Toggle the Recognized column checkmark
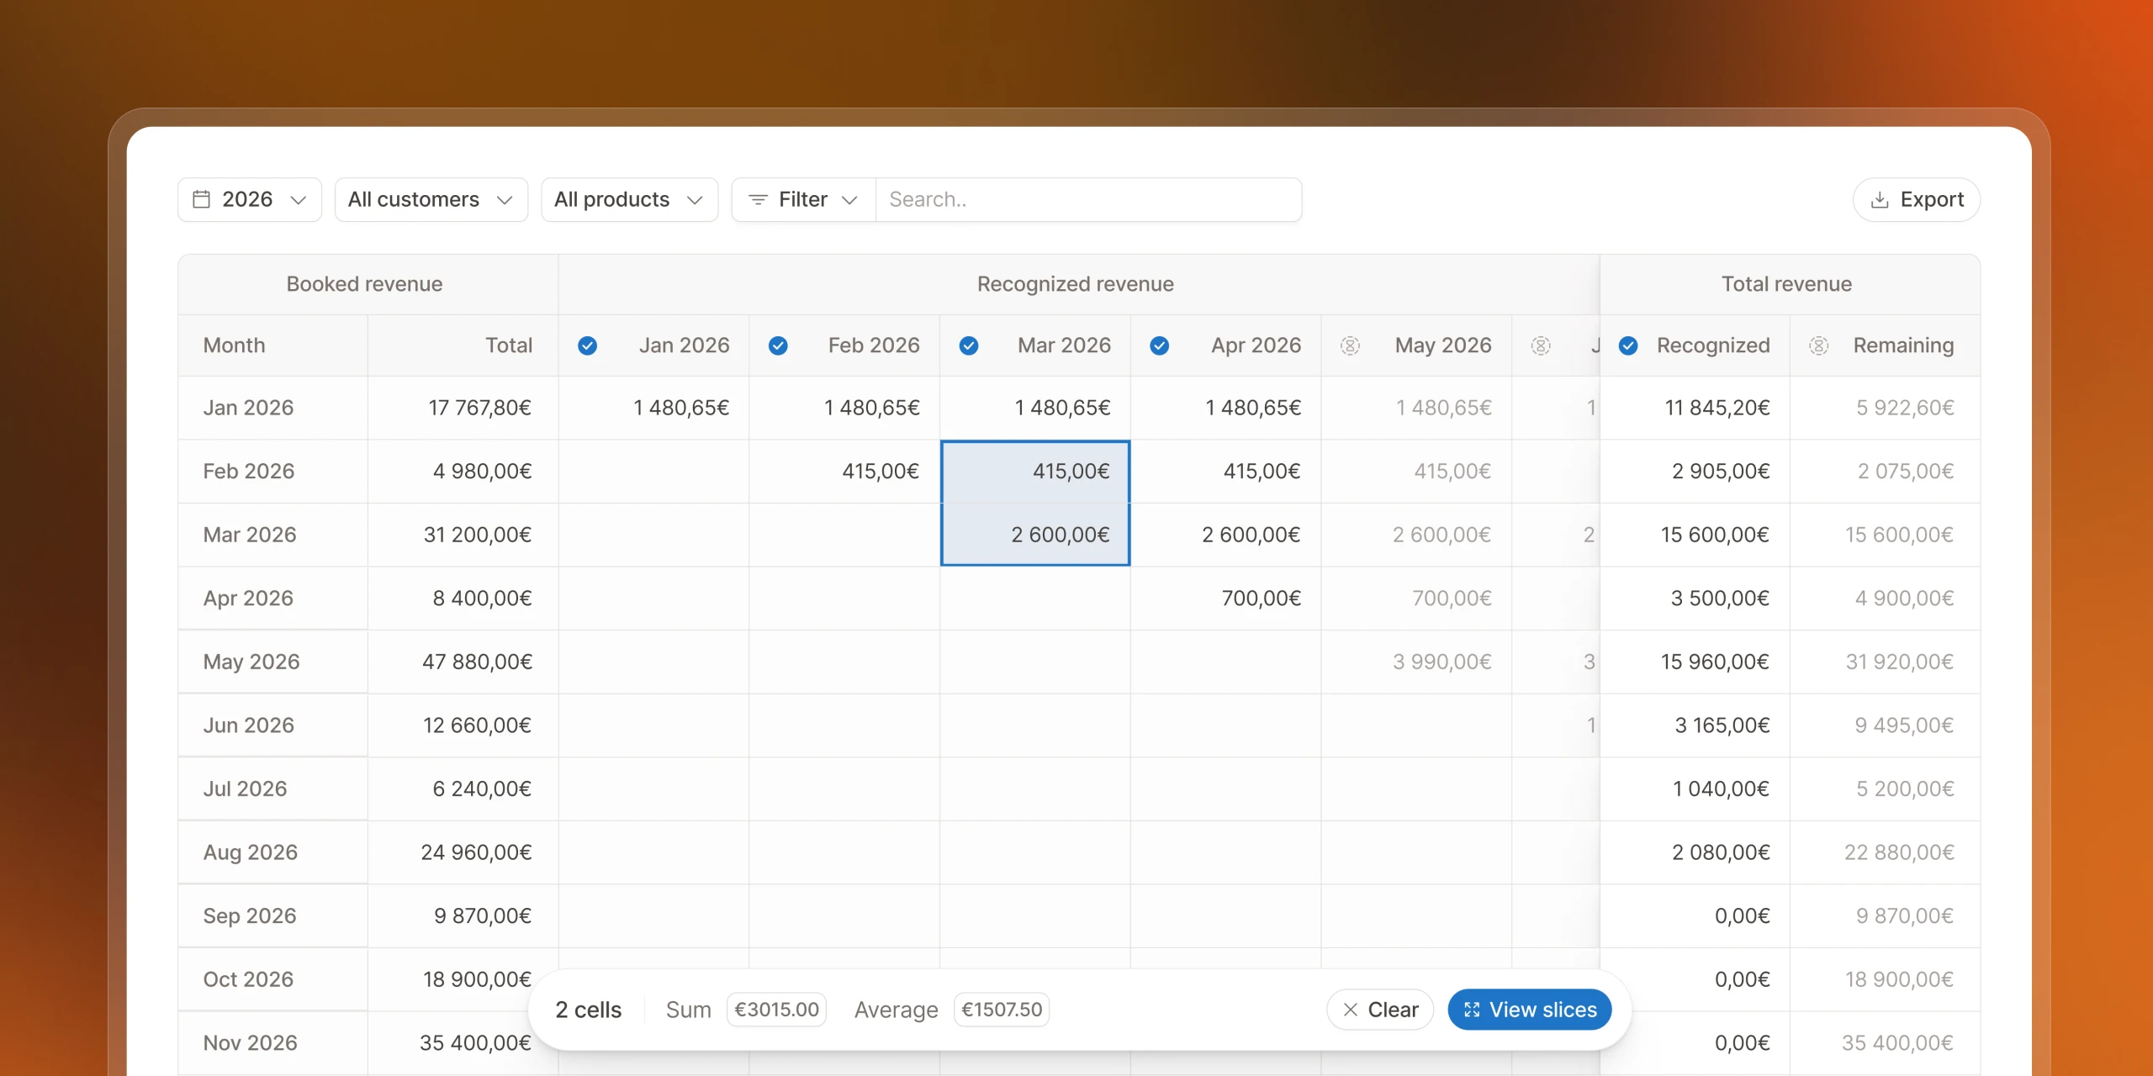The height and width of the screenshot is (1076, 2153). pos(1628,345)
